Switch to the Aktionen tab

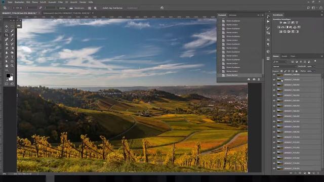coord(233,15)
